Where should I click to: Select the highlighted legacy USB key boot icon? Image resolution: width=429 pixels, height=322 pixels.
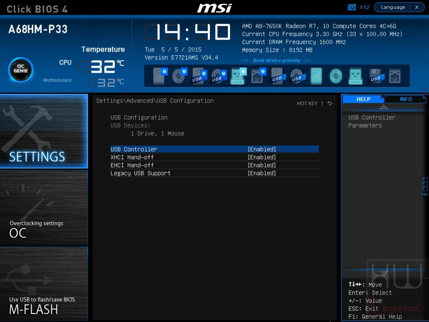pyautogui.click(x=355, y=76)
